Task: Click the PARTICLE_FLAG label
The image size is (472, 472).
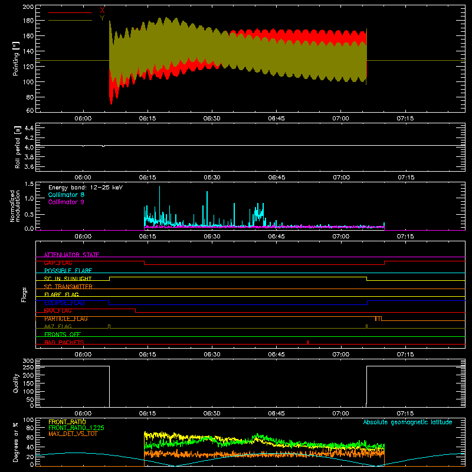Action: [x=66, y=319]
